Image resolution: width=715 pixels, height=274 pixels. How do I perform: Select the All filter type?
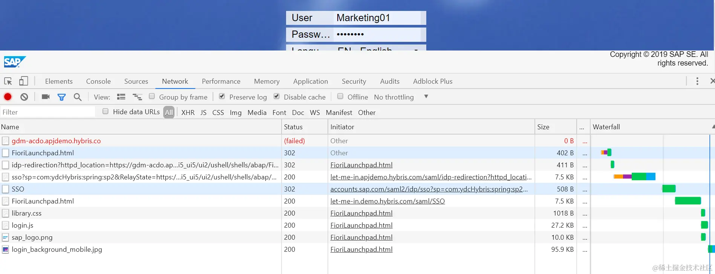(169, 112)
